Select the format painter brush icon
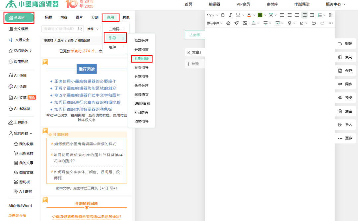Image resolution: width=358 pixels, height=221 pixels. click(236, 23)
